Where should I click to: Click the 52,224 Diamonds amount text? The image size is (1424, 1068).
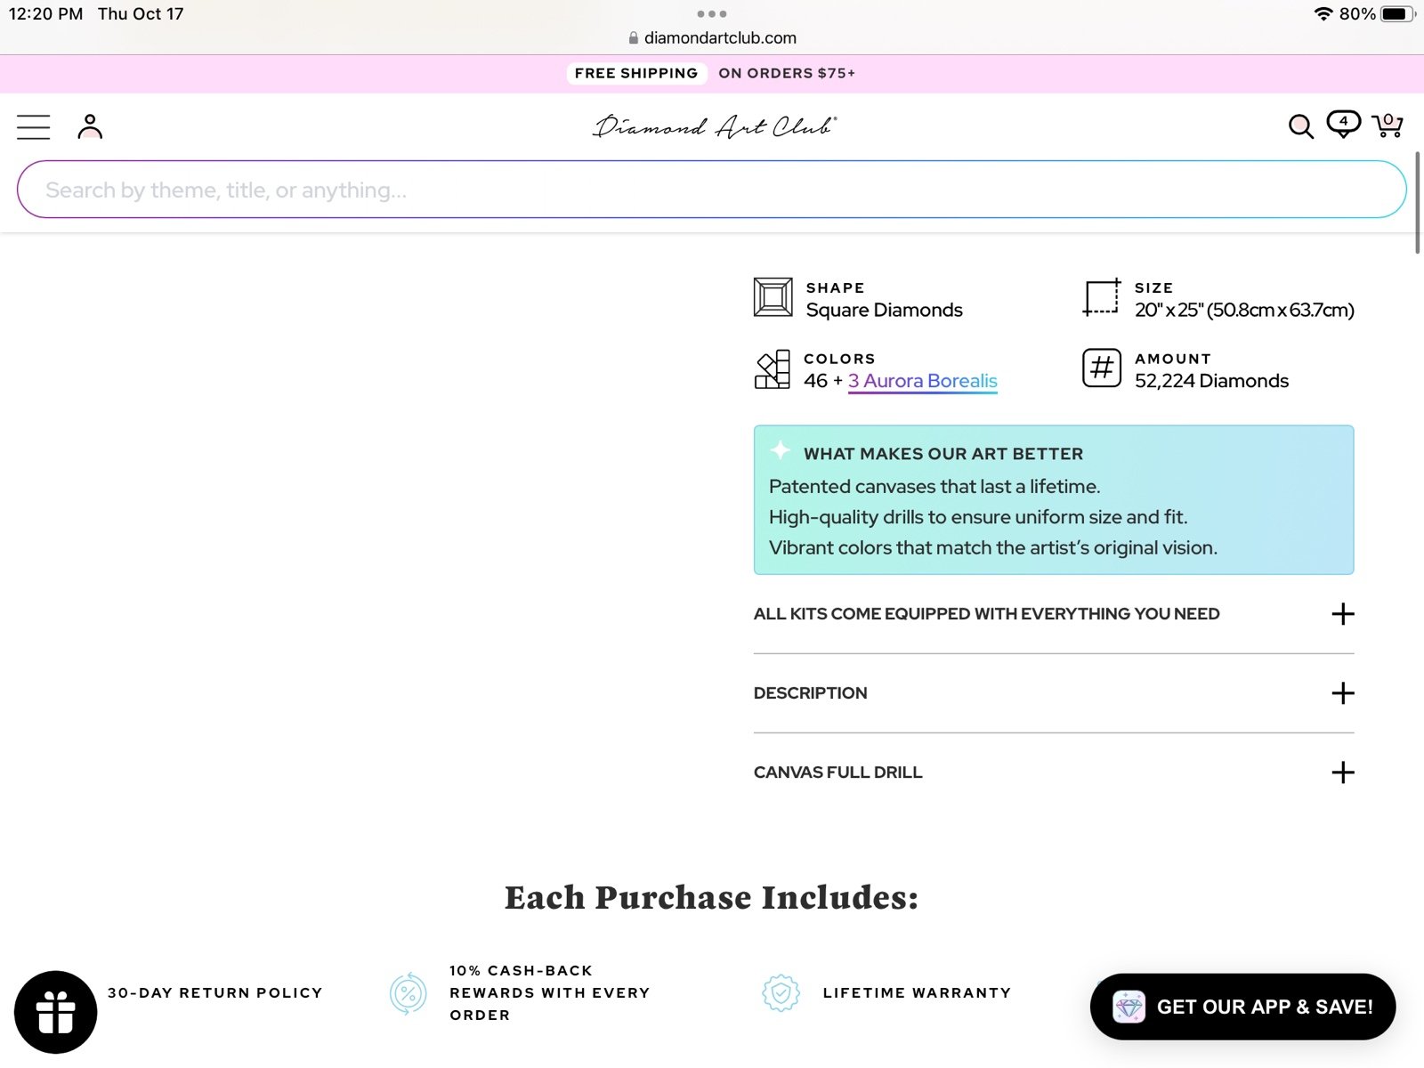coord(1211,381)
